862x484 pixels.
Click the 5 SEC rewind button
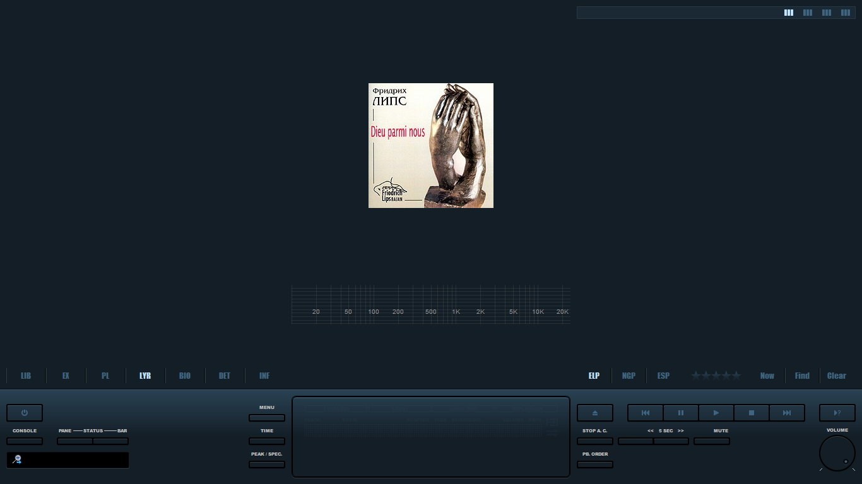point(636,441)
